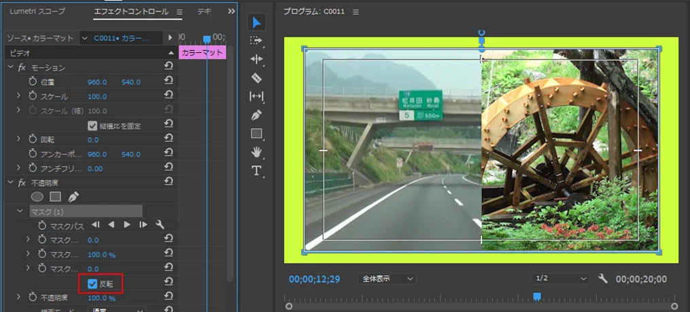Viewport: 690px width, 312px height.
Task: Create an ellipse mask under 不透明度
Action: 37,197
